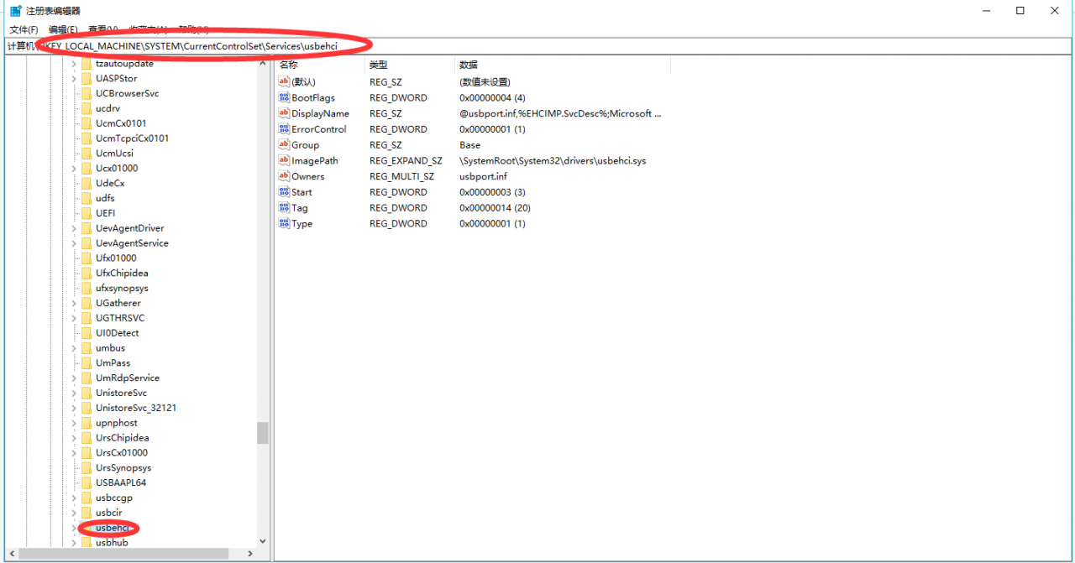Click the REG_EXPAND_SZ type cell

click(406, 161)
